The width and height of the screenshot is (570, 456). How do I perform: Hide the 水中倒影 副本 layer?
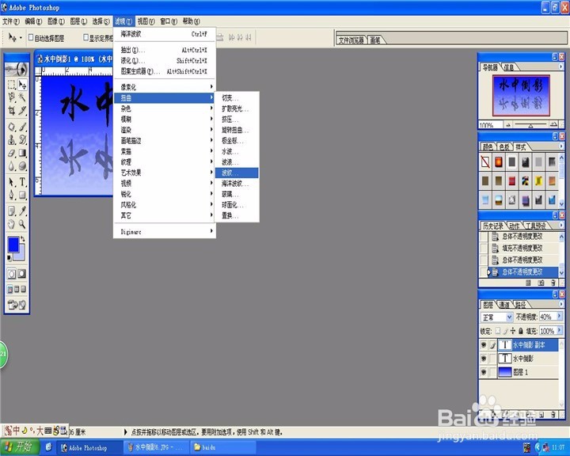(x=484, y=344)
